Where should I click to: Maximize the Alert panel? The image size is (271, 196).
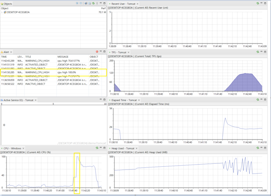click(x=104, y=52)
